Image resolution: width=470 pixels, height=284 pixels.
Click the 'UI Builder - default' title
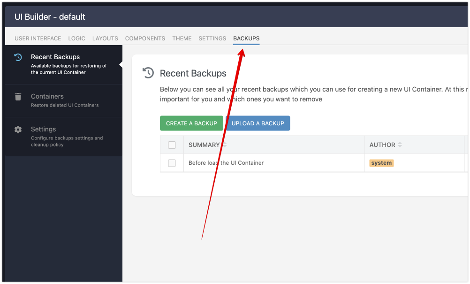point(50,17)
